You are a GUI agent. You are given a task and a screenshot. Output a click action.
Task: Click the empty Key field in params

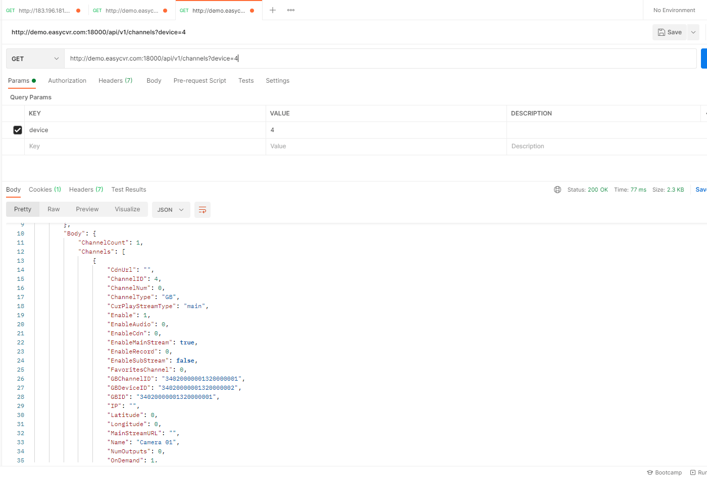pyautogui.click(x=144, y=146)
